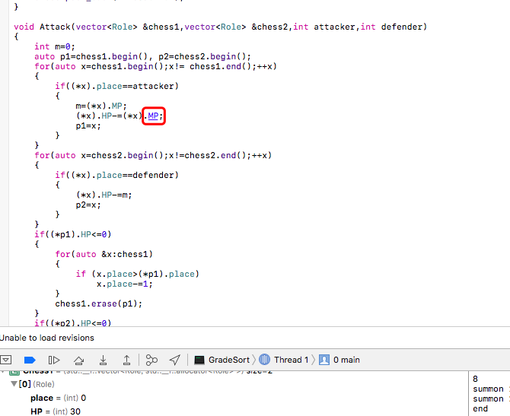Click 'if((*x).place==attacker)' condition line

click(x=116, y=86)
